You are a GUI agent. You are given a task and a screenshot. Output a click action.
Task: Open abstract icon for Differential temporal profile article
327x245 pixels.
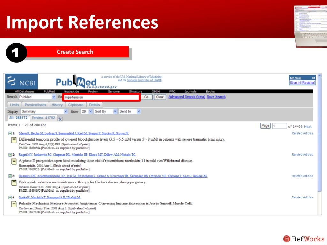[x=14, y=140]
